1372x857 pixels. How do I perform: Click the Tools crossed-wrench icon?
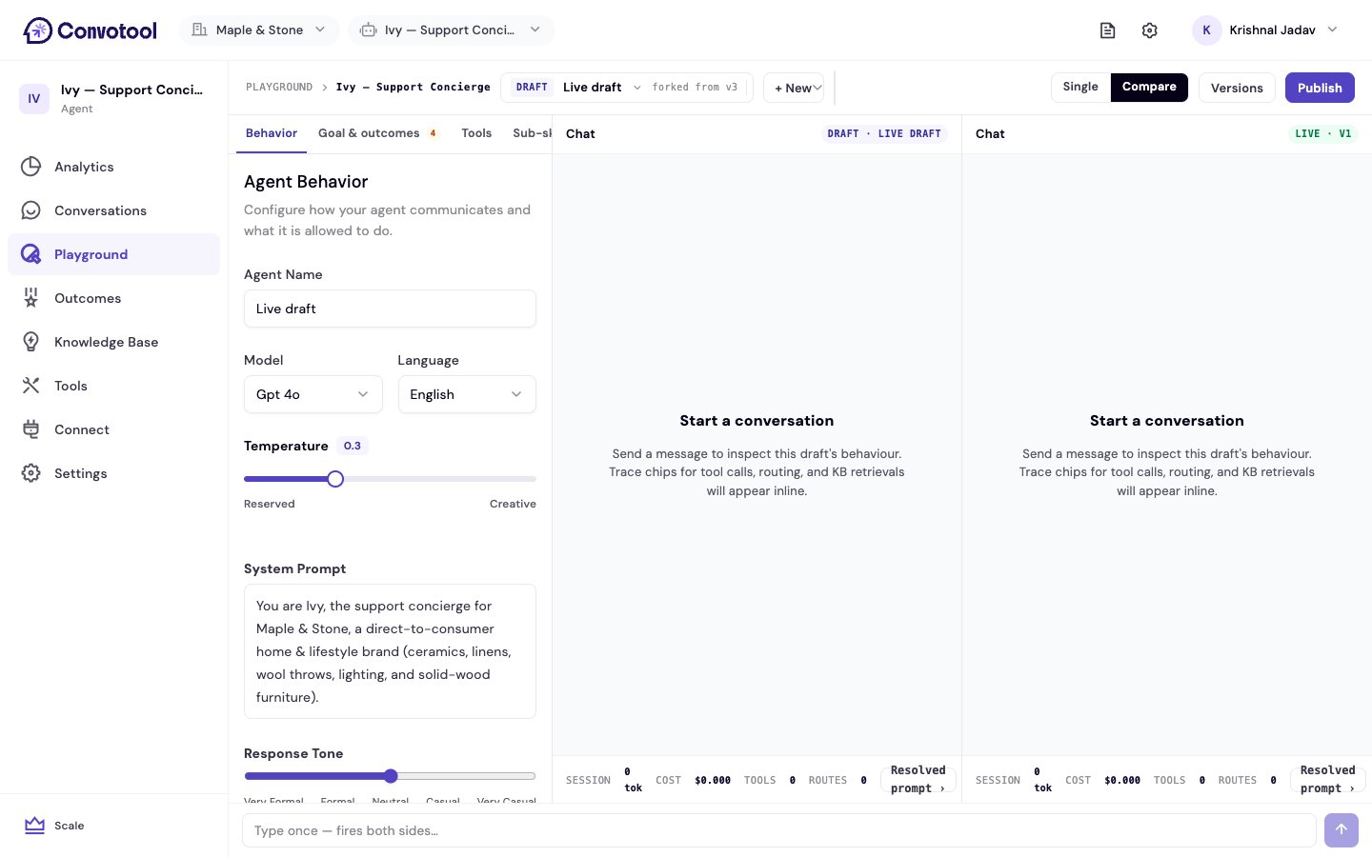[x=31, y=386]
